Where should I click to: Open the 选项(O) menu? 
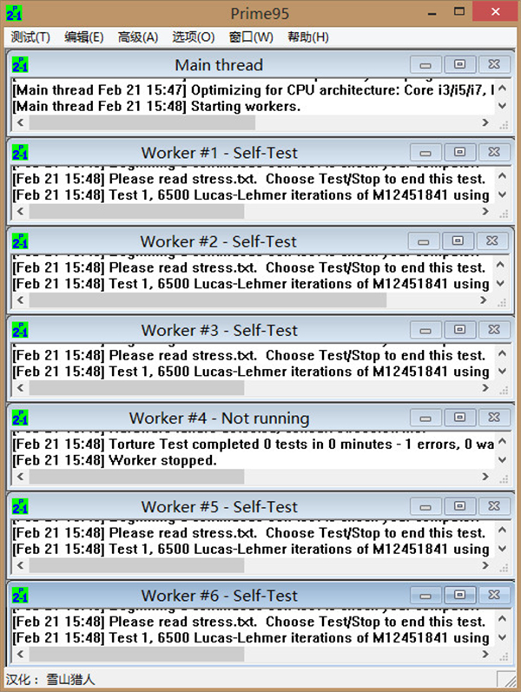193,37
